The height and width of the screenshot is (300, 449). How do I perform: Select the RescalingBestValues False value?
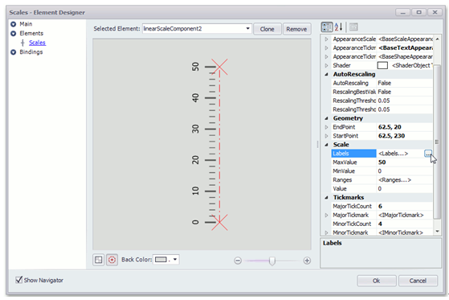[x=384, y=92]
